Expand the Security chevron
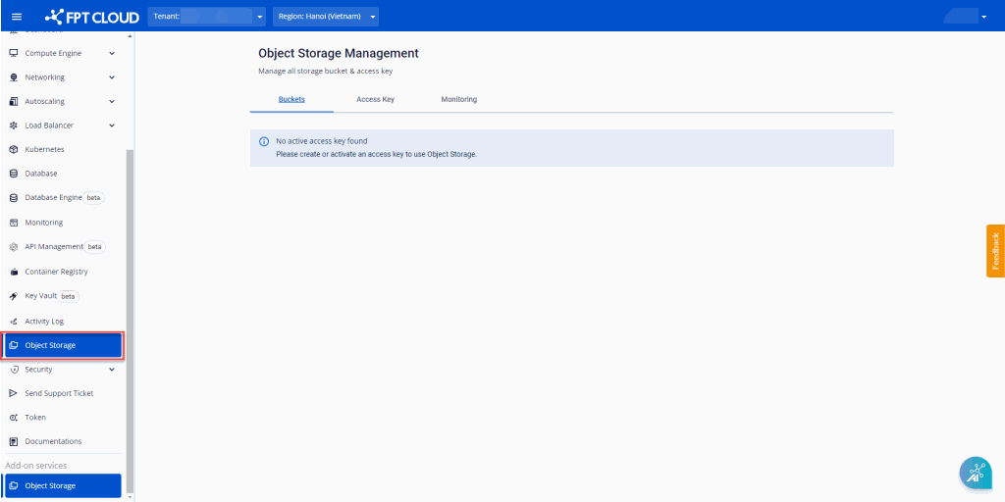This screenshot has width=1005, height=502. click(x=112, y=370)
